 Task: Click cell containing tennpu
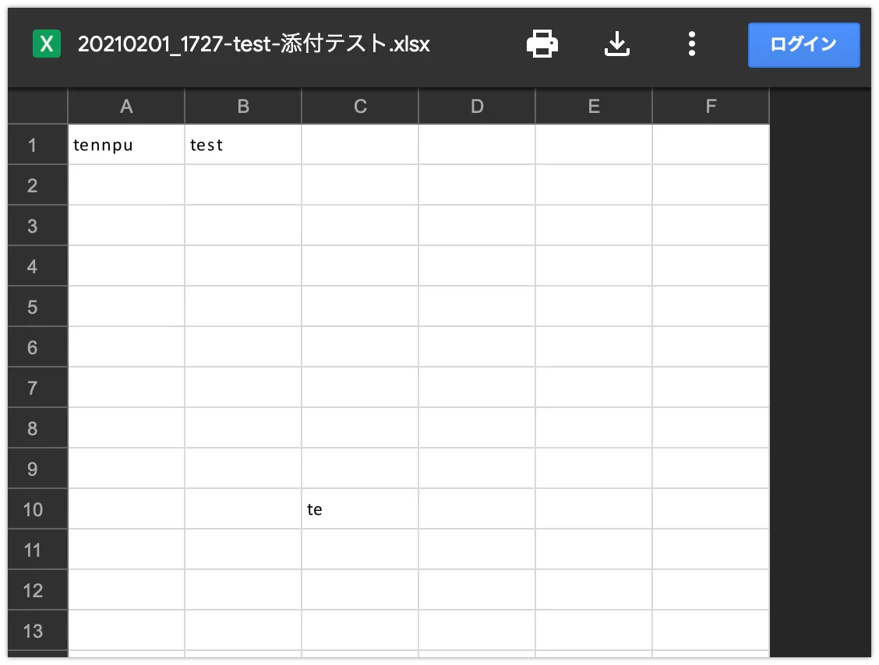pos(126,145)
